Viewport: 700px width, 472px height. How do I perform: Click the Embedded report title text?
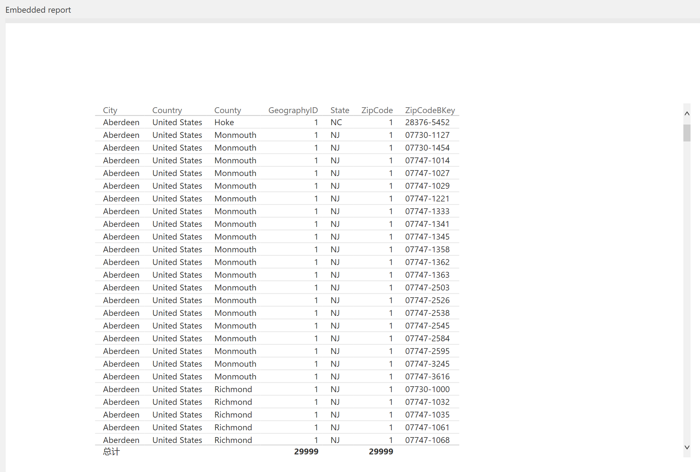coord(38,10)
